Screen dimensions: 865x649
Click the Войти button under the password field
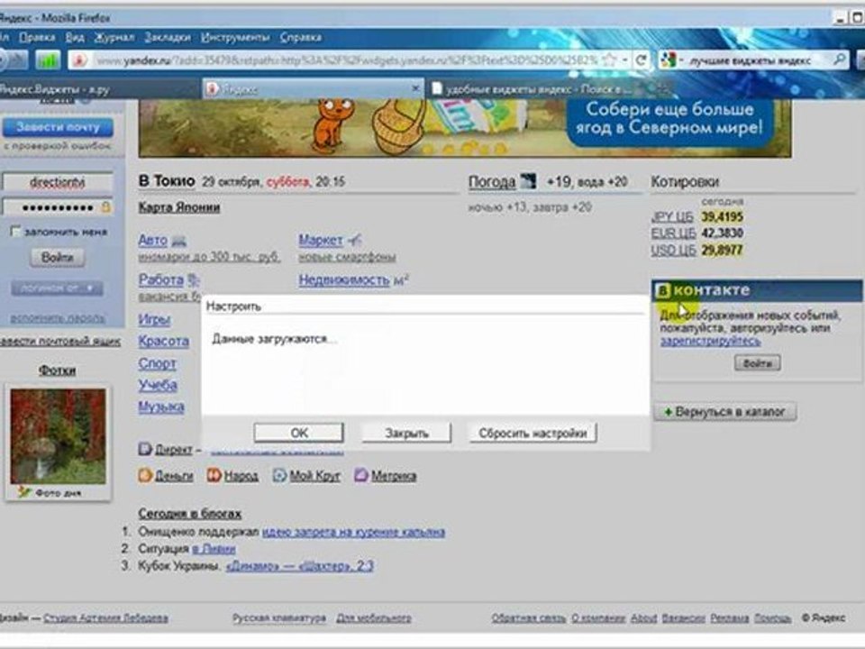click(x=58, y=257)
